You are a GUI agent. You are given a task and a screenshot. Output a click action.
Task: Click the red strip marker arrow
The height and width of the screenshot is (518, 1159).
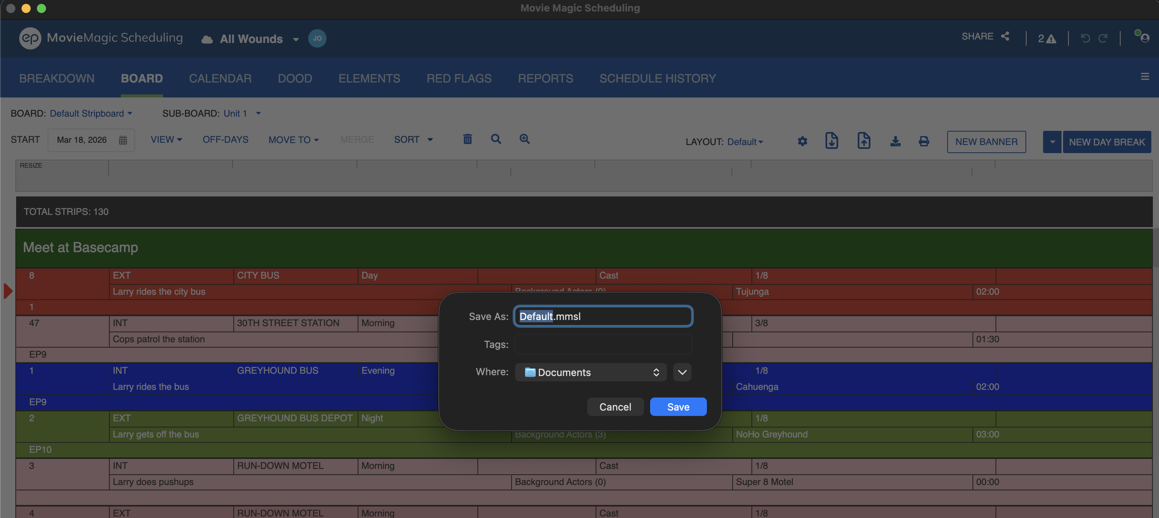(x=8, y=291)
